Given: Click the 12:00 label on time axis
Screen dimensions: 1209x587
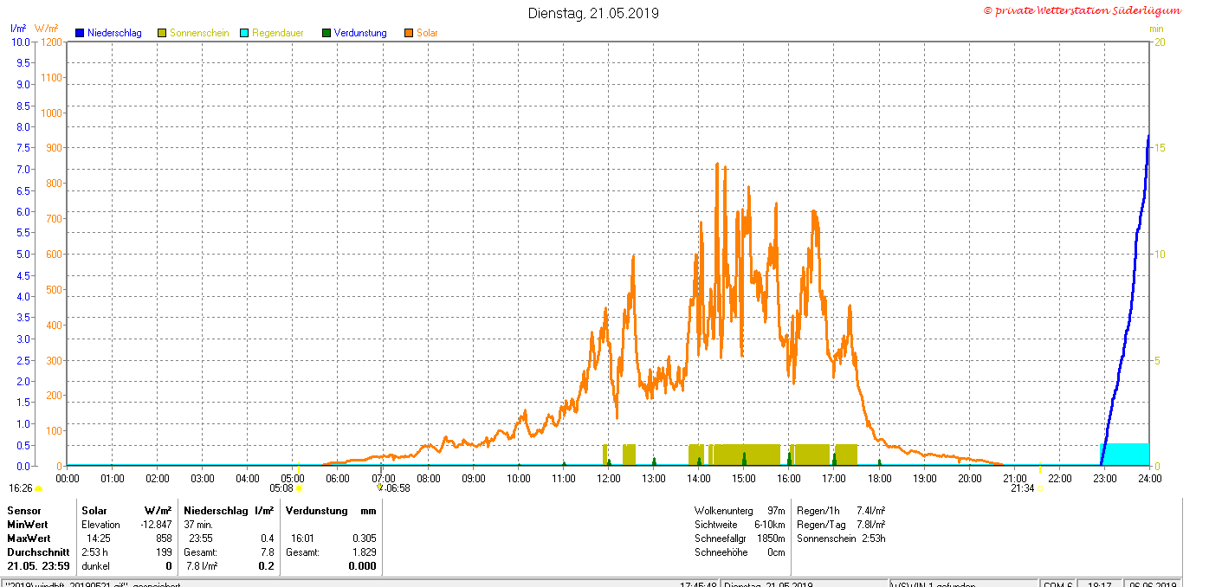Looking at the screenshot, I should pyautogui.click(x=609, y=478).
